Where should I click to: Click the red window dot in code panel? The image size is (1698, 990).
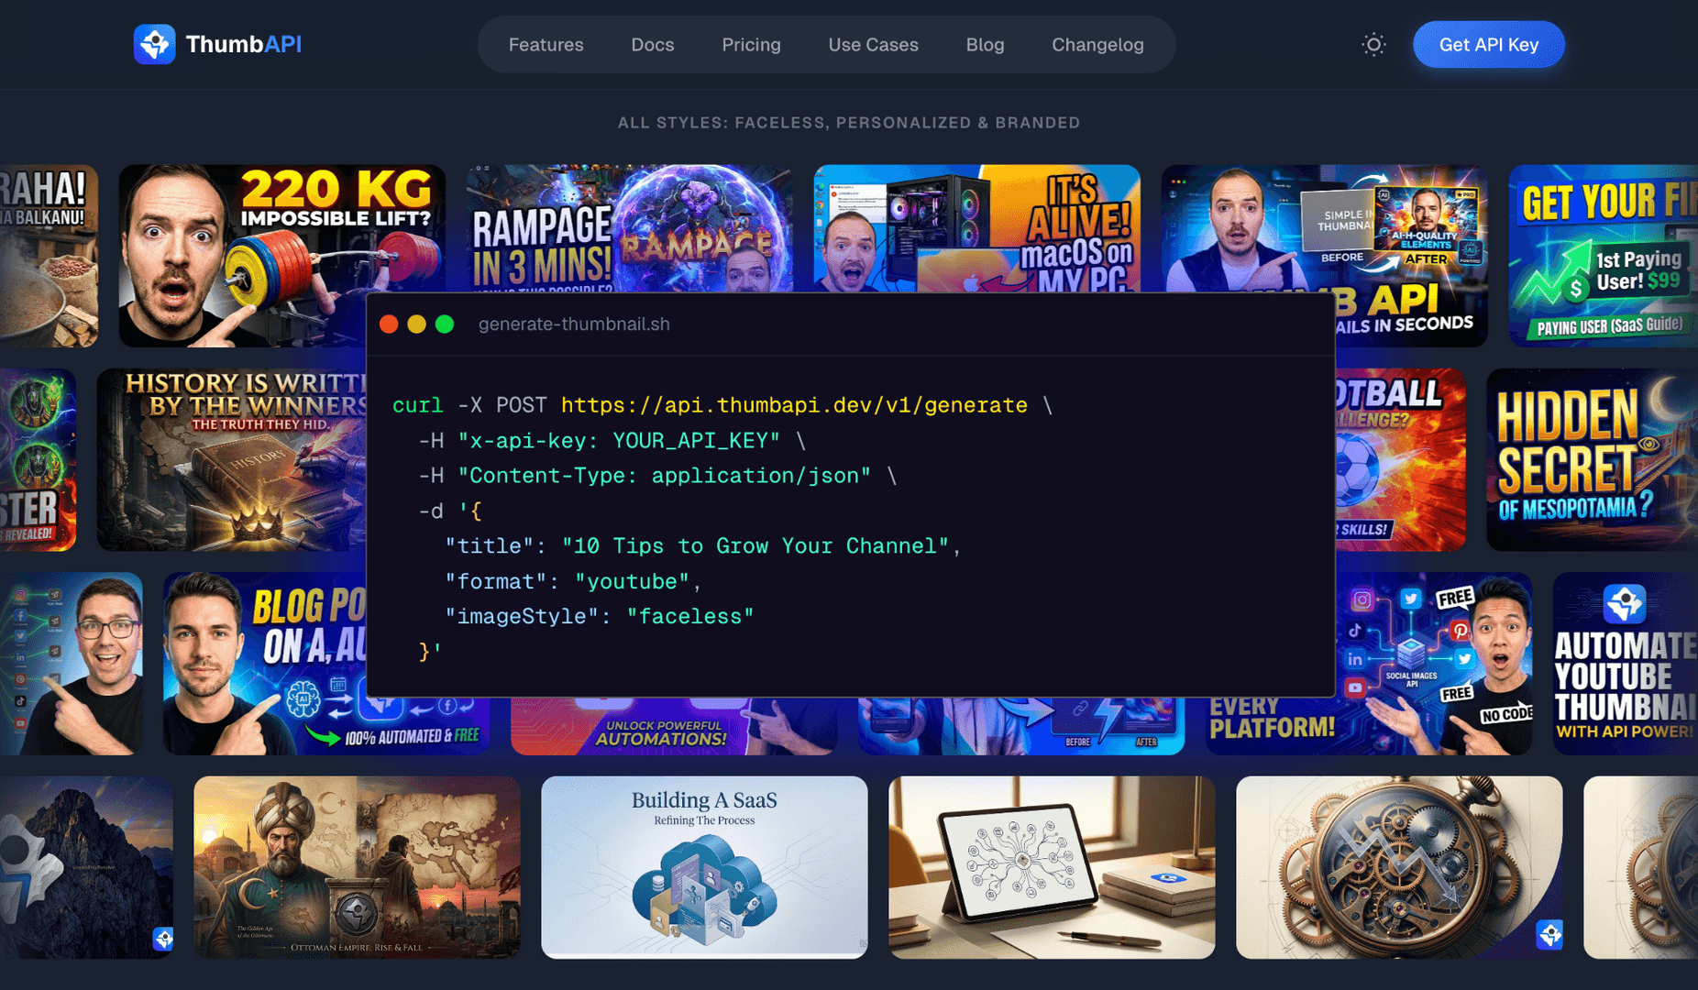pos(389,324)
